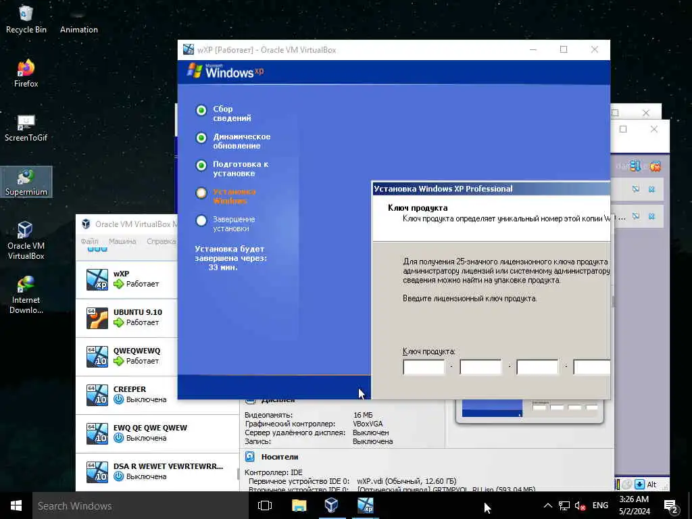Click the host key arrow icon beside Alt
This screenshot has height=519, width=692.
pyautogui.click(x=639, y=484)
